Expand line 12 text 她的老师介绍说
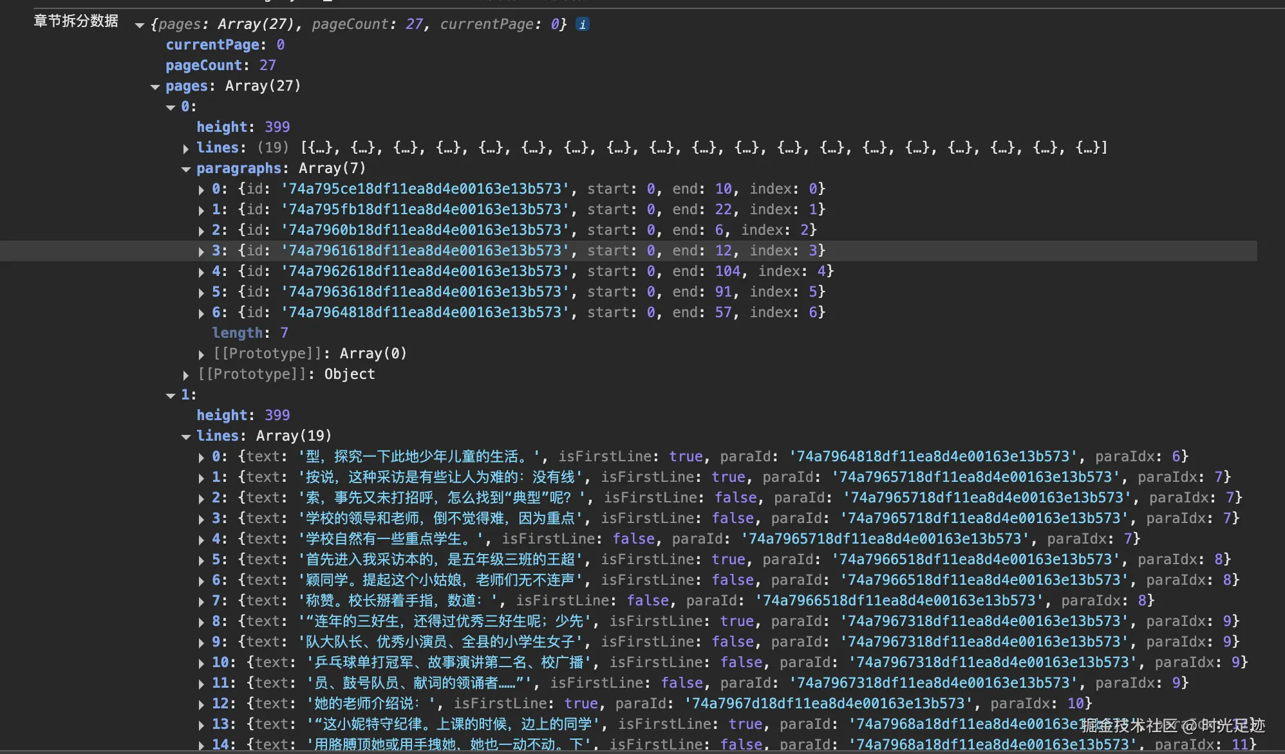The image size is (1285, 754). point(202,704)
